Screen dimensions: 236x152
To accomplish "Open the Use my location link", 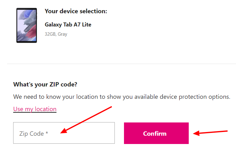I will 35,109.
